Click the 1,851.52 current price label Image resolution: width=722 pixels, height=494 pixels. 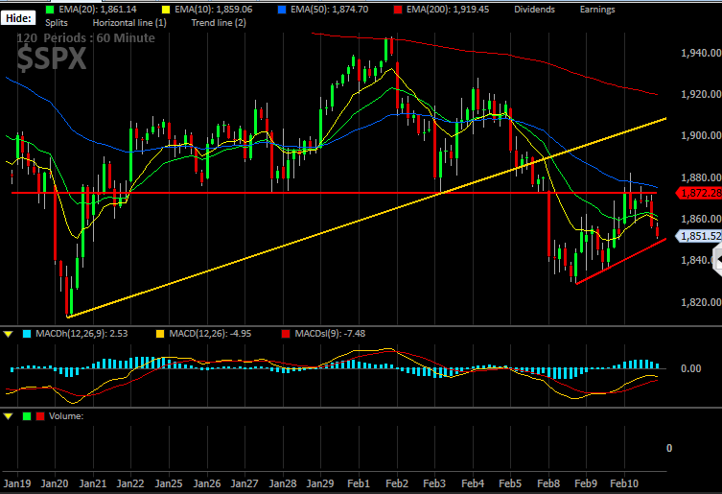click(x=699, y=236)
